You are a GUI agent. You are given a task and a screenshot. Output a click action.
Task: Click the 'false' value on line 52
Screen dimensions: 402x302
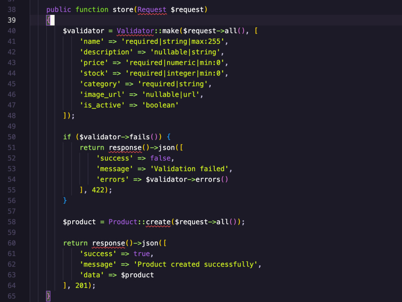click(160, 158)
